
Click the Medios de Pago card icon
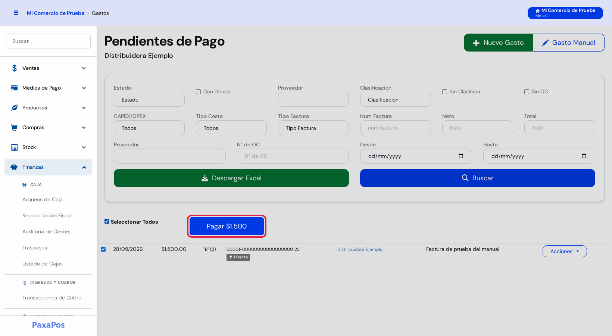[14, 88]
